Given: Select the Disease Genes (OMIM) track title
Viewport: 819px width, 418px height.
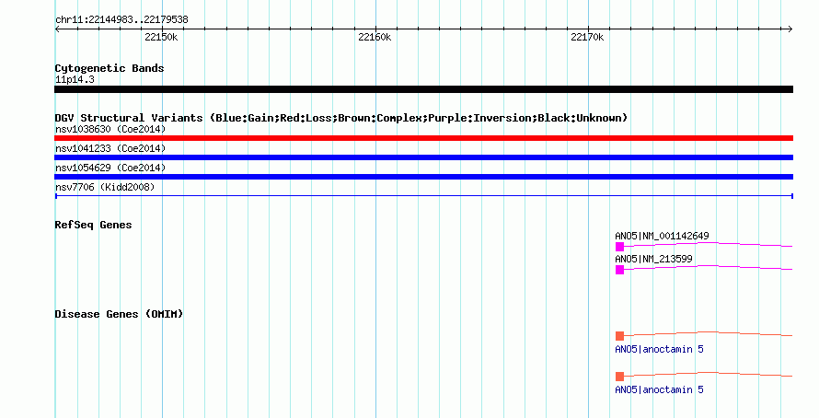Looking at the screenshot, I should [119, 315].
